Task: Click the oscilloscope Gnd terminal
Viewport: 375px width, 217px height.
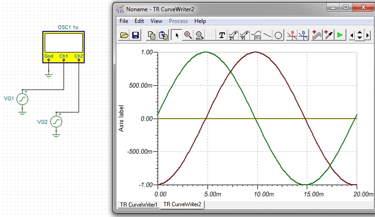Action: (49, 60)
